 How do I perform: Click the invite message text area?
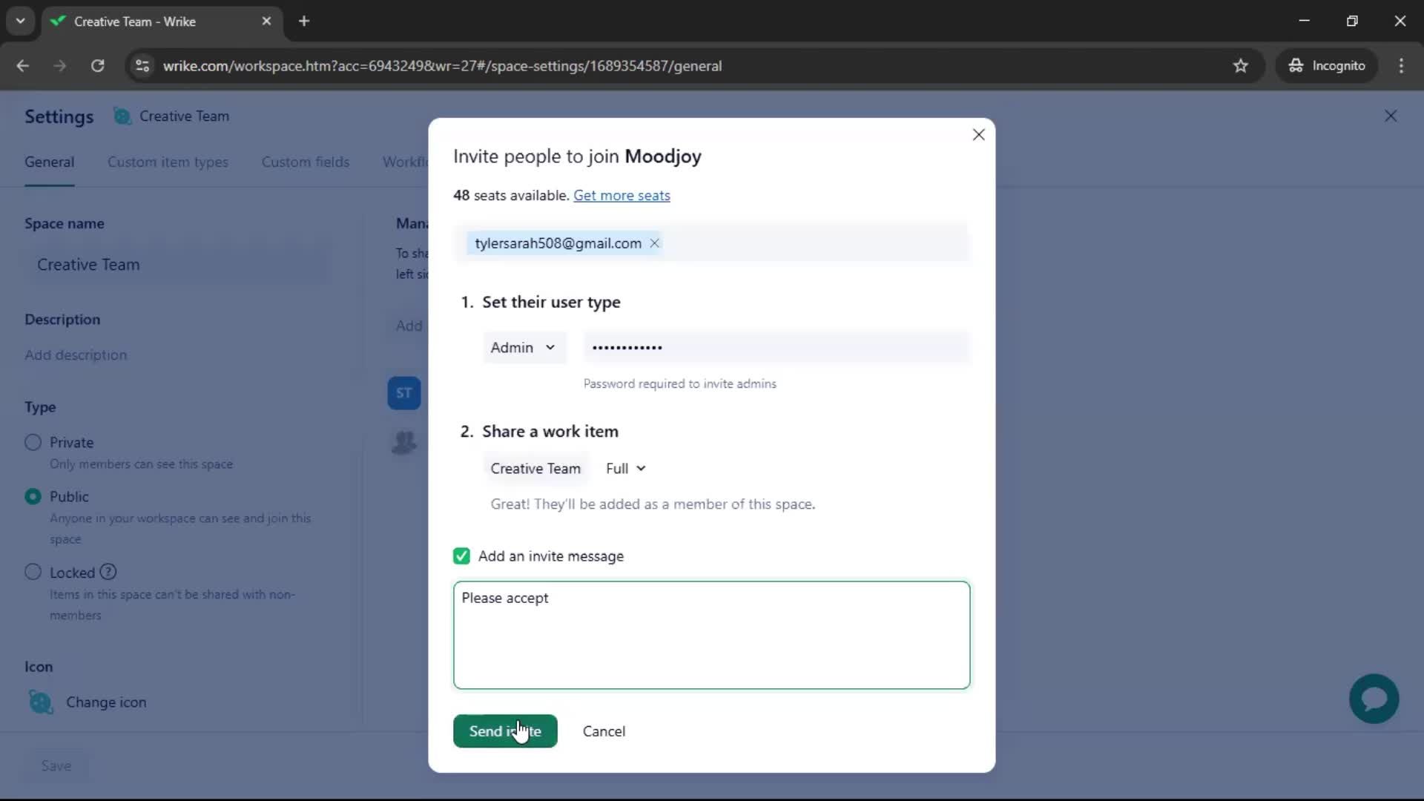(x=711, y=635)
